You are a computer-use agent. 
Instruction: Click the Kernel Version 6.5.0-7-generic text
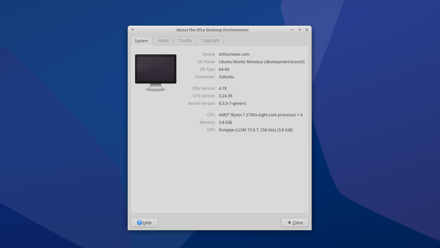click(x=232, y=103)
